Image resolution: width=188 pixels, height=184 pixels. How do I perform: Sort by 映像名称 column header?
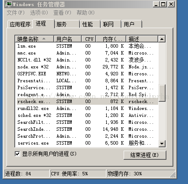tap(34, 39)
